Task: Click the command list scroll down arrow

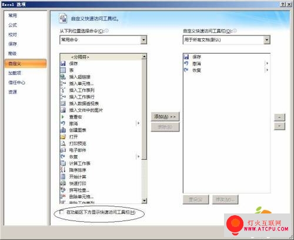Action: coord(144,200)
